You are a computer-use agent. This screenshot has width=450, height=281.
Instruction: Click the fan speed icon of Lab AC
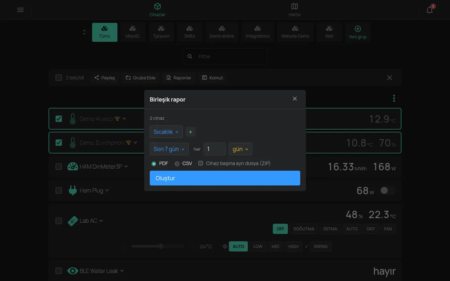coord(225,247)
